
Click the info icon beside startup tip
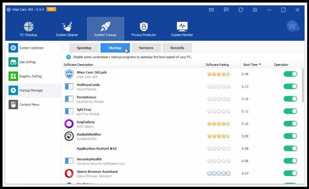[x=69, y=57]
